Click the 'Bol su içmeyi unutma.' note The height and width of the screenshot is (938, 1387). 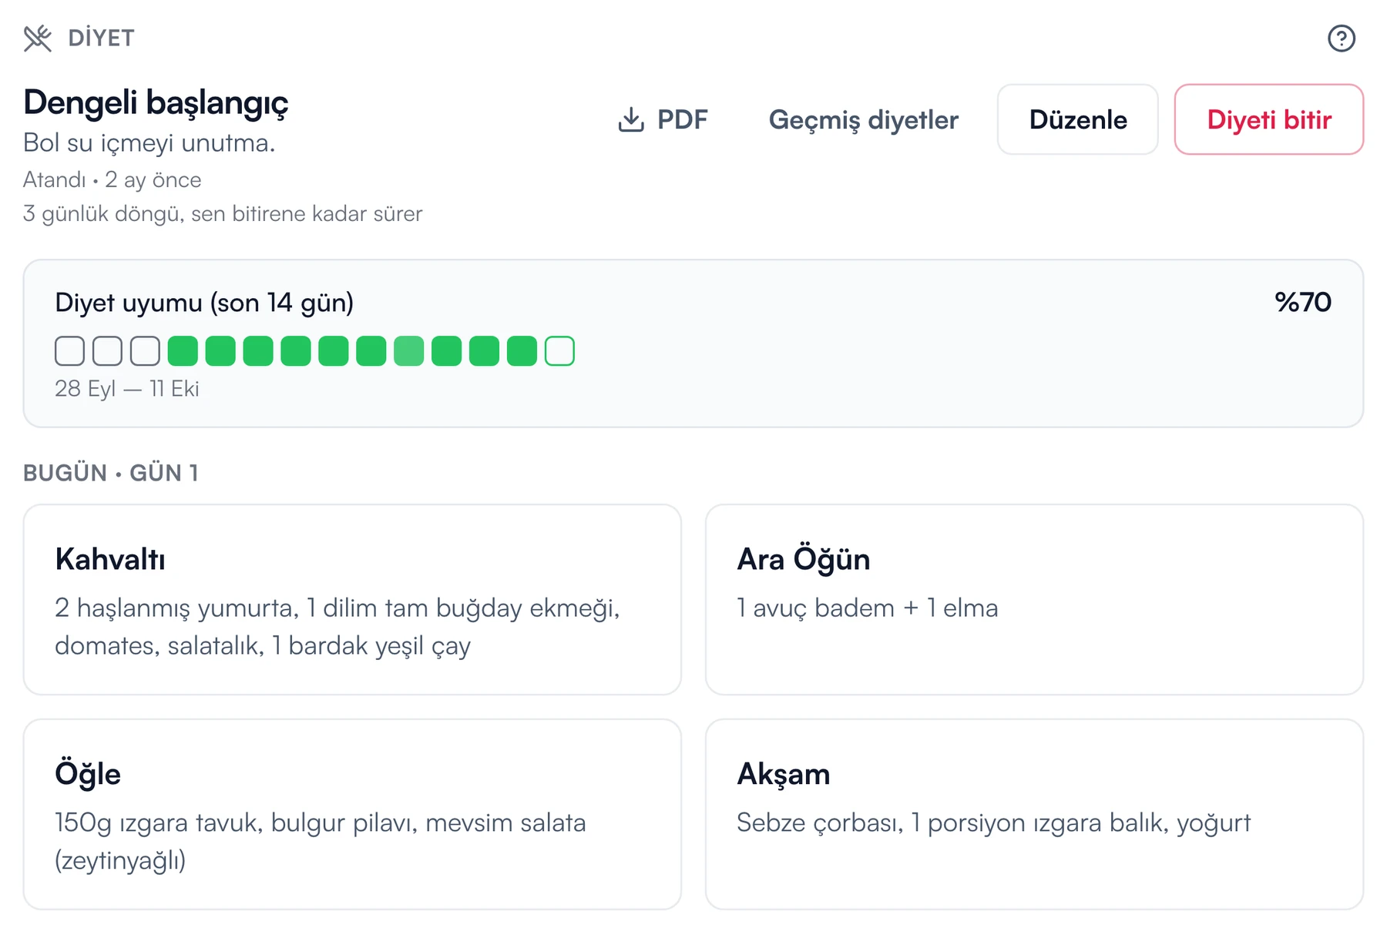click(x=149, y=143)
